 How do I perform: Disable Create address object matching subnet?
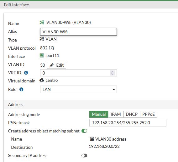pos(84,131)
